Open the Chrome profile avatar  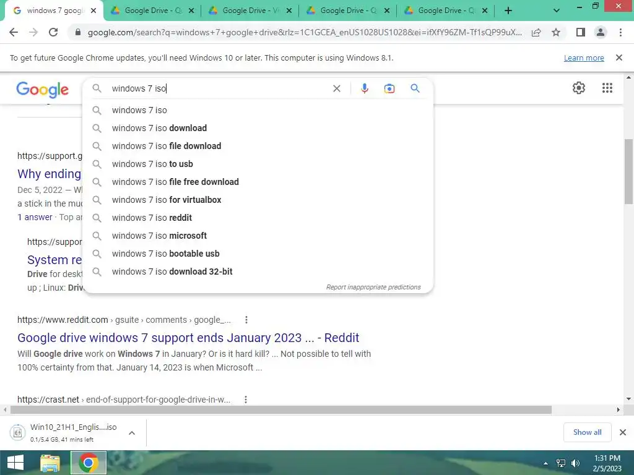tap(601, 32)
